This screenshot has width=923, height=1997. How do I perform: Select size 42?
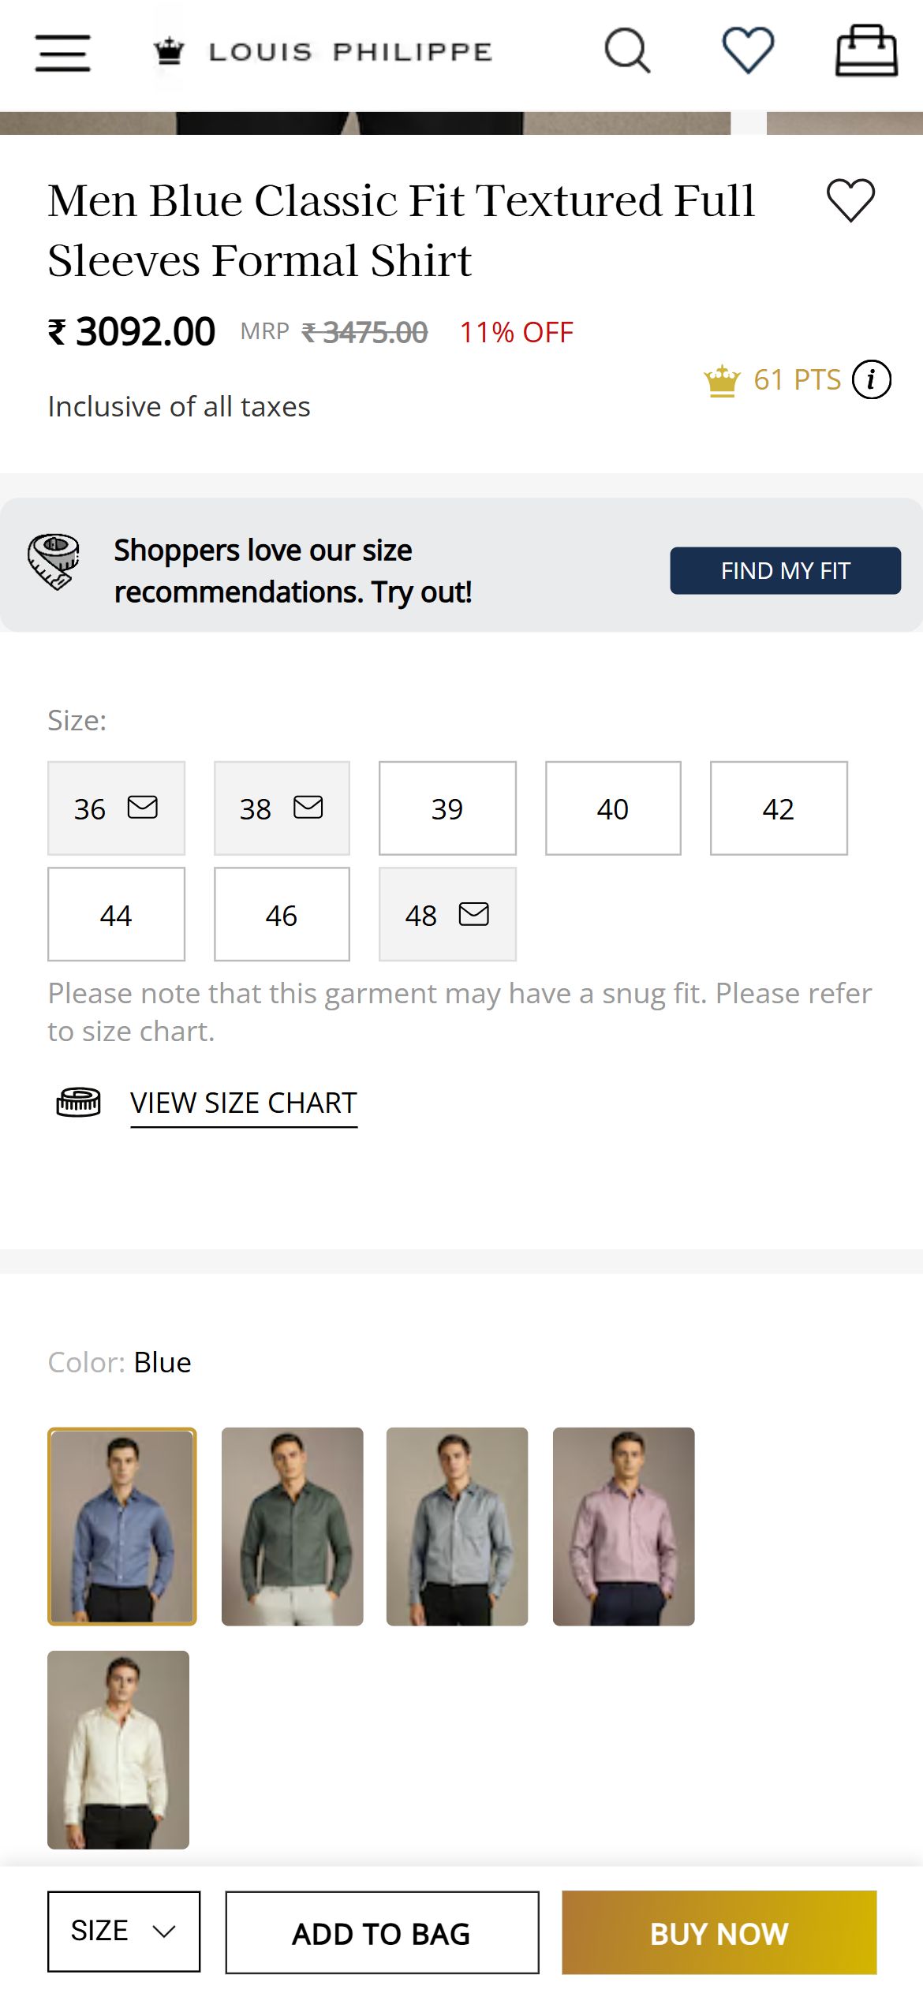(x=779, y=808)
